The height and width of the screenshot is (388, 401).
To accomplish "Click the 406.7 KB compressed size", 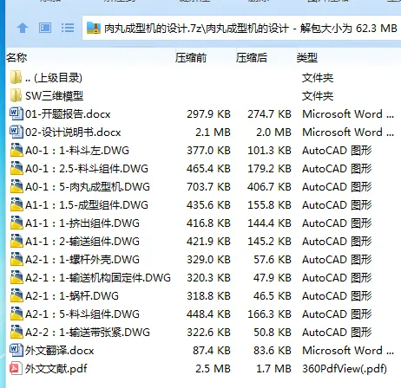I will click(x=269, y=187).
